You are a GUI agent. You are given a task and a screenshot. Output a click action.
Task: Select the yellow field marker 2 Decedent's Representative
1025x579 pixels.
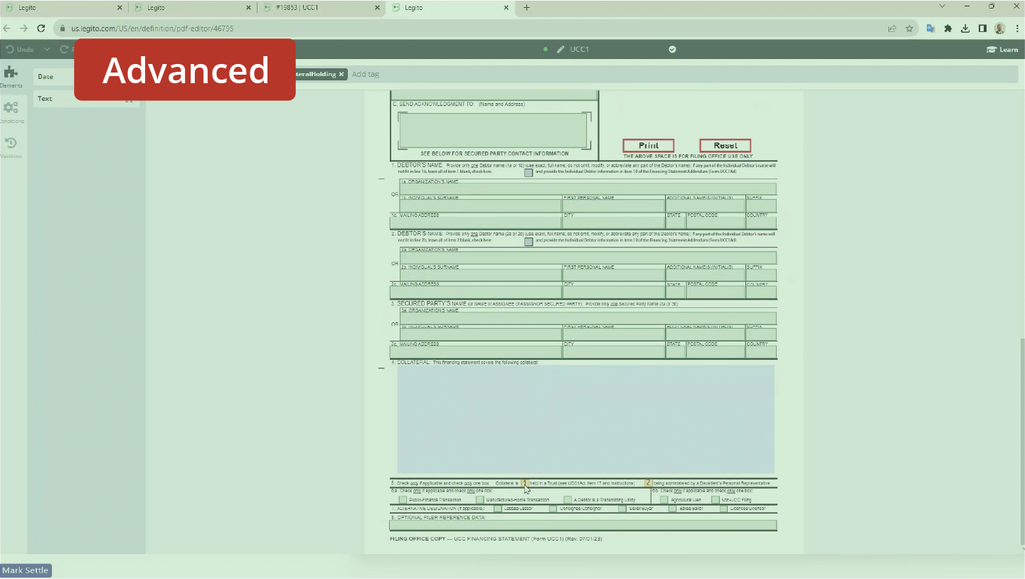(648, 483)
